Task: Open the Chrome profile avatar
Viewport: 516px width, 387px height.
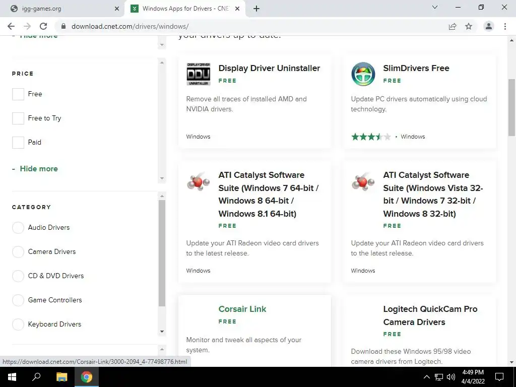Action: (489, 26)
